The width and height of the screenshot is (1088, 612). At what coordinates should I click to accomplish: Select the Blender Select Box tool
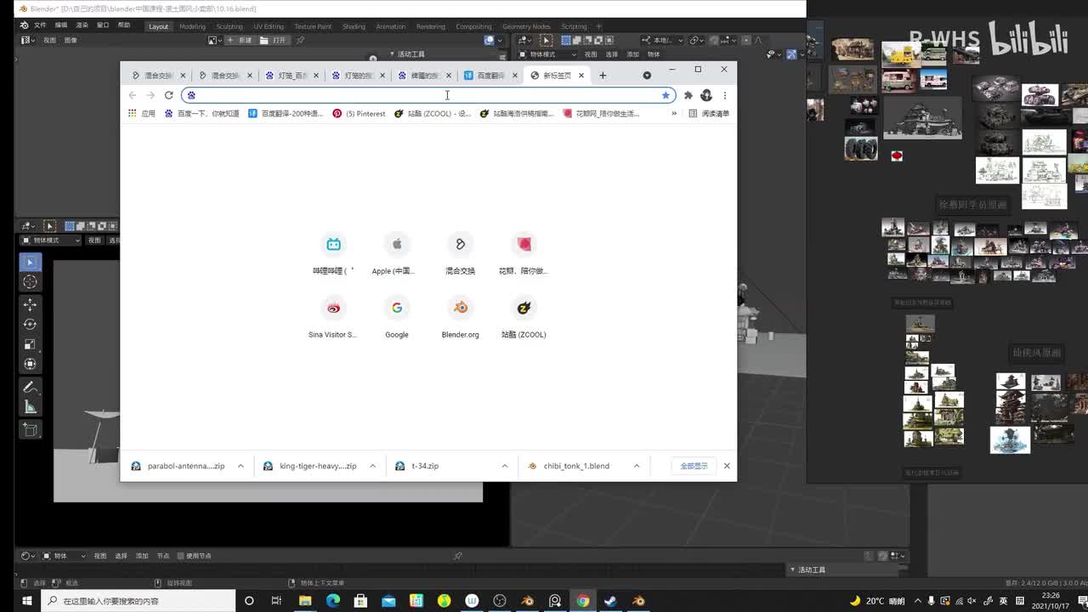pyautogui.click(x=30, y=263)
